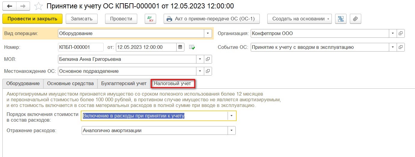Expand Порядок включения стоимости dropdown arrow
Image resolution: width=415 pixels, height=157 pixels.
pyautogui.click(x=232, y=116)
